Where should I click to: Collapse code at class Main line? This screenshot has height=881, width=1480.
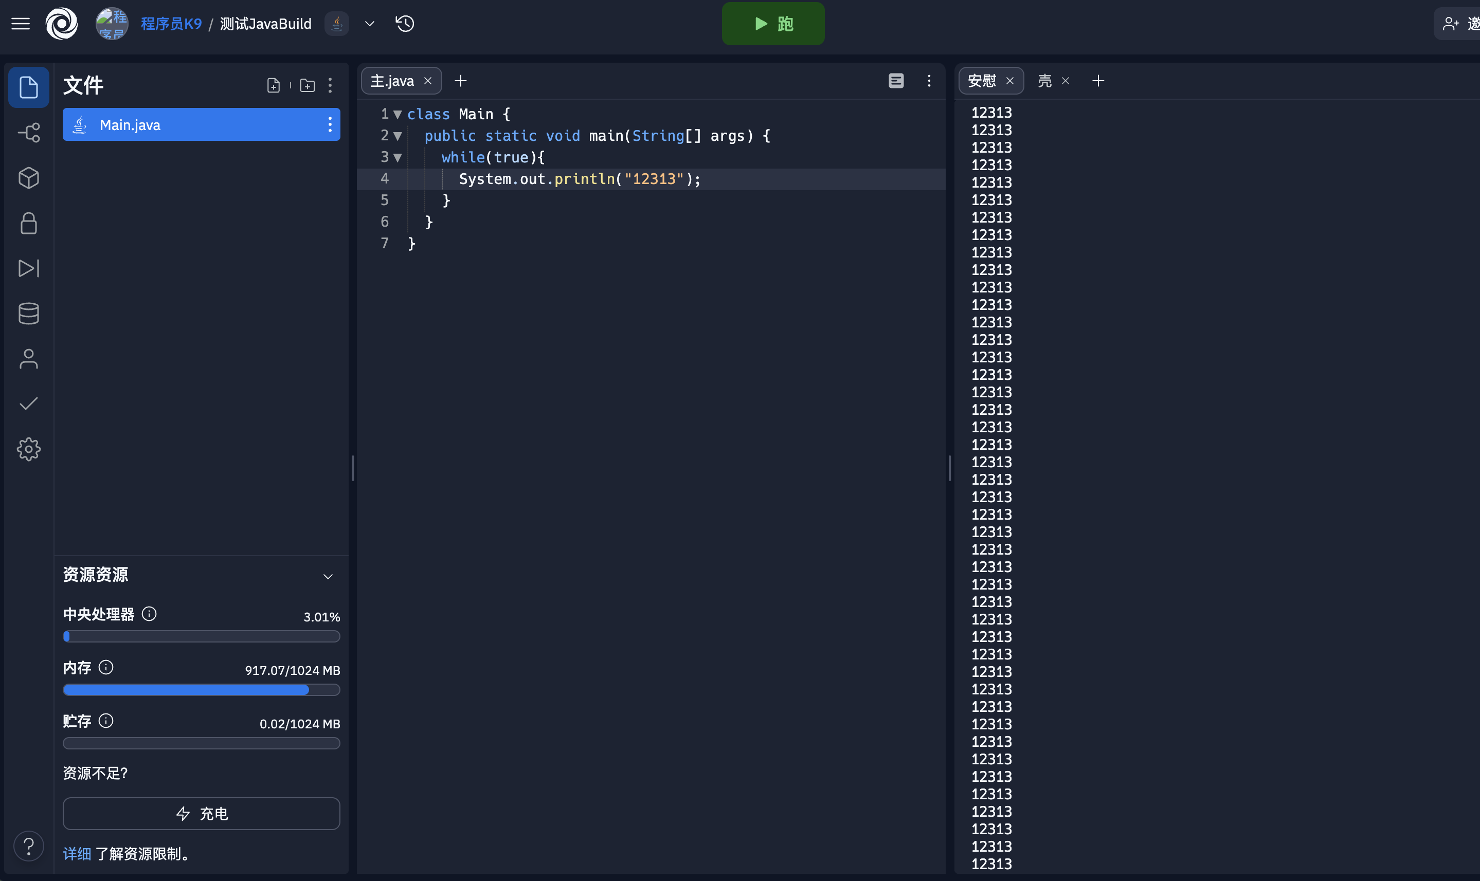(x=398, y=114)
